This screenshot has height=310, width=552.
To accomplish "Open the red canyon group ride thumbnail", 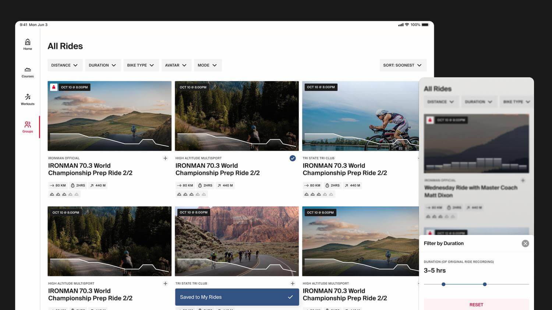I will pyautogui.click(x=237, y=241).
